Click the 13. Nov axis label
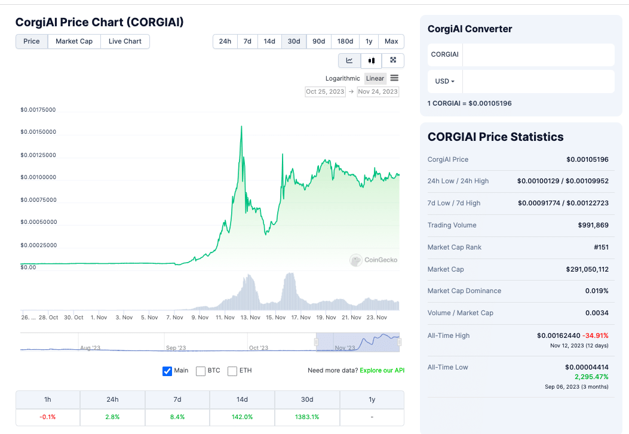 click(x=250, y=318)
